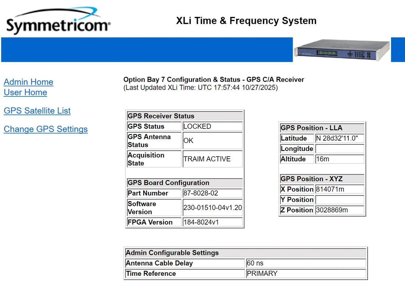Viewport: 405px width, 288px height.
Task: Click the empty Y Position cell
Action: (339, 200)
